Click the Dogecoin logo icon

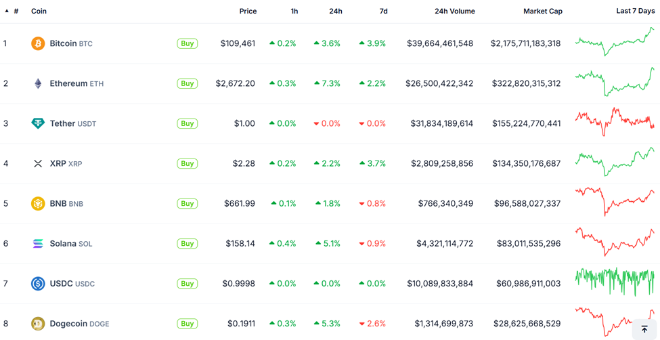(38, 324)
